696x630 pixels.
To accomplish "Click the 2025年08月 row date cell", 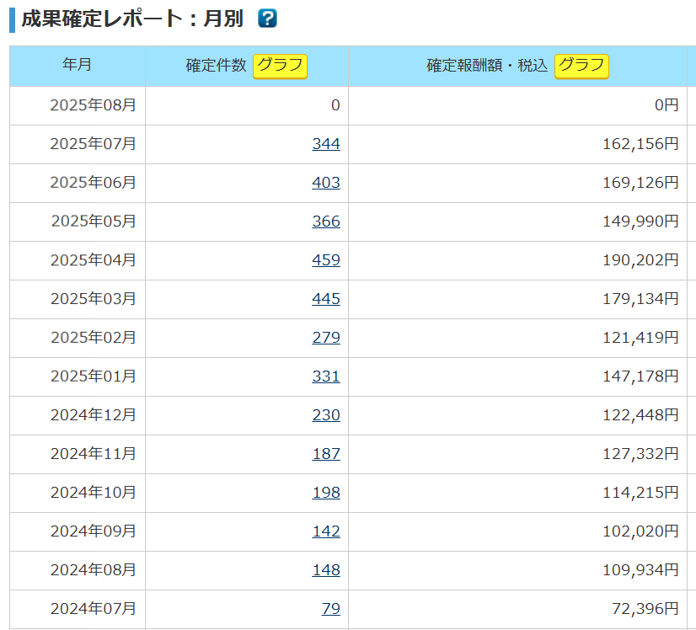I will coord(93,105).
